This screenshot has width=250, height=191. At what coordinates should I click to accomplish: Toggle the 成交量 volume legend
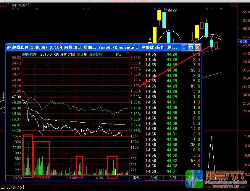[x=82, y=54]
